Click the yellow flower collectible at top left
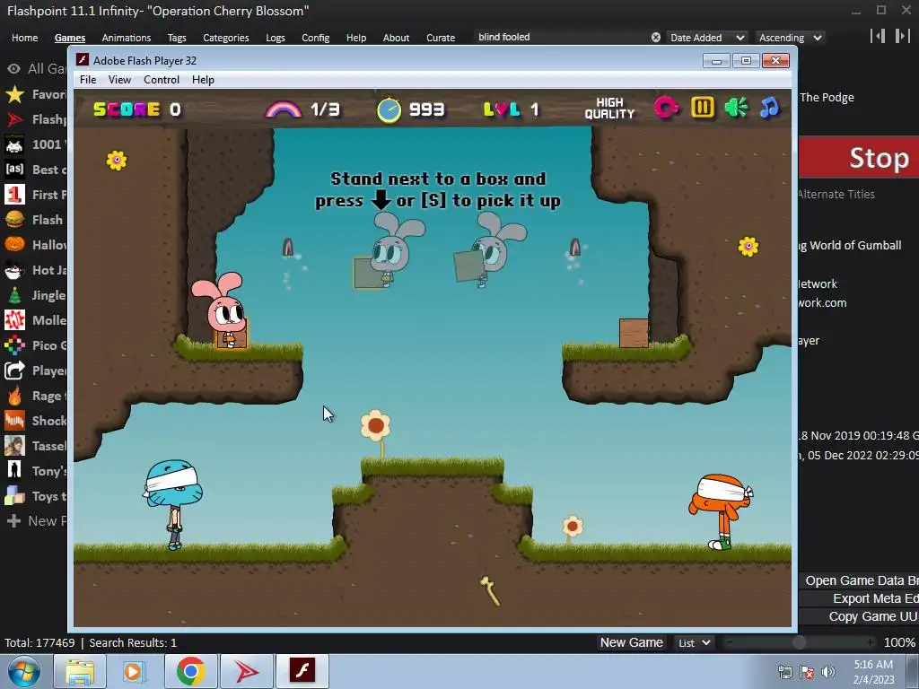The height and width of the screenshot is (689, 919). pos(117,160)
